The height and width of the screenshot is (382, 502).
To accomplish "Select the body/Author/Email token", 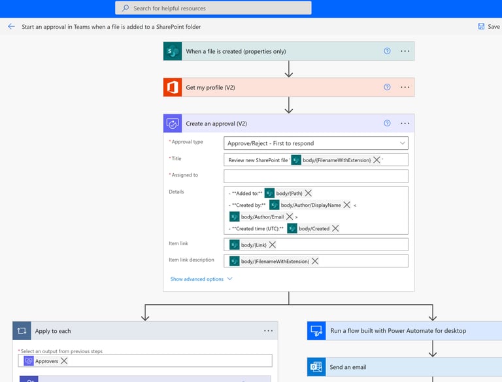I will click(x=262, y=217).
